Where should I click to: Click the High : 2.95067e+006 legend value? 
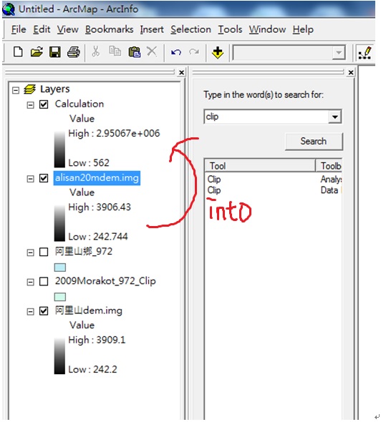click(114, 133)
